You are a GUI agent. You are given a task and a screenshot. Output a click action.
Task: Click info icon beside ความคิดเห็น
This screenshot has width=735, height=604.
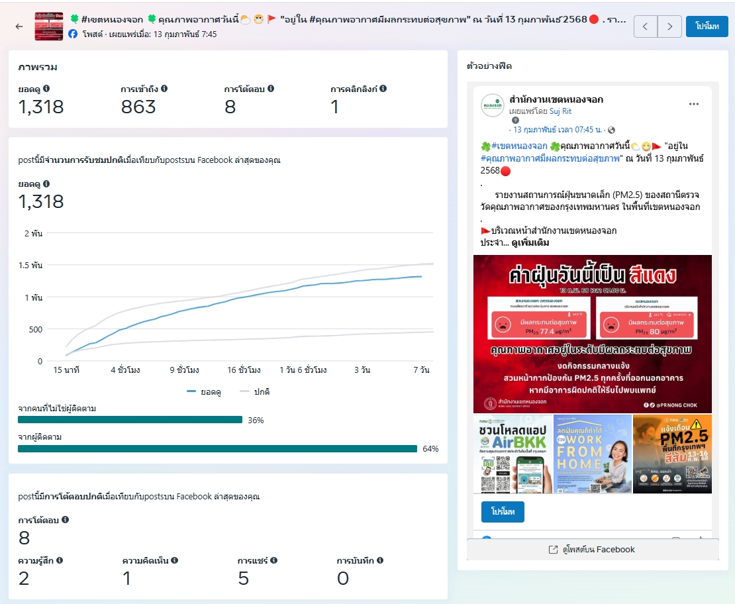pyautogui.click(x=175, y=560)
